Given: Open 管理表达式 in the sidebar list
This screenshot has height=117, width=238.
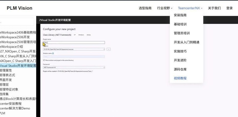Looking at the screenshot, I should pyautogui.click(x=7, y=75).
